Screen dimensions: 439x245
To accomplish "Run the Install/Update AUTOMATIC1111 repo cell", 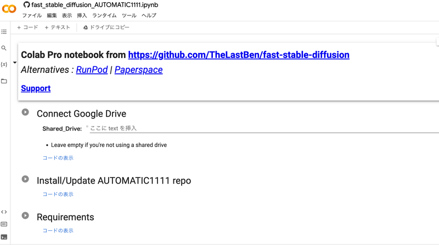I will click(x=25, y=179).
